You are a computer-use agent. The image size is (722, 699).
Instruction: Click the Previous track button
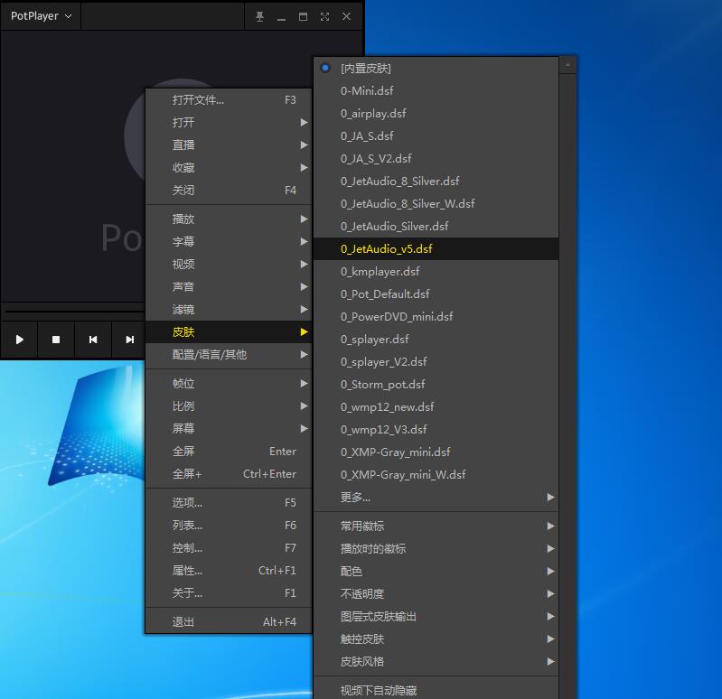[93, 340]
